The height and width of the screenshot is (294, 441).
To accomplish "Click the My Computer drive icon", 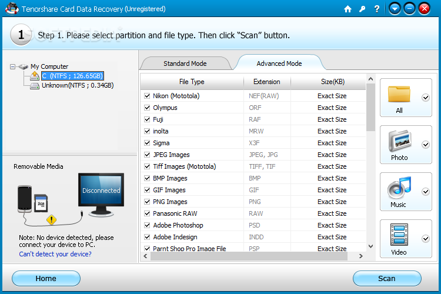I will click(x=24, y=66).
